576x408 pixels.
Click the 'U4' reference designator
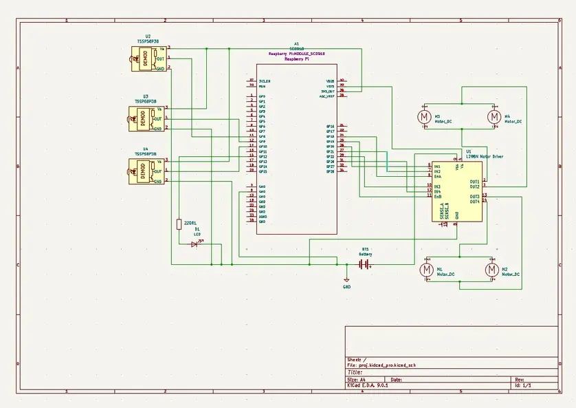pos(146,149)
